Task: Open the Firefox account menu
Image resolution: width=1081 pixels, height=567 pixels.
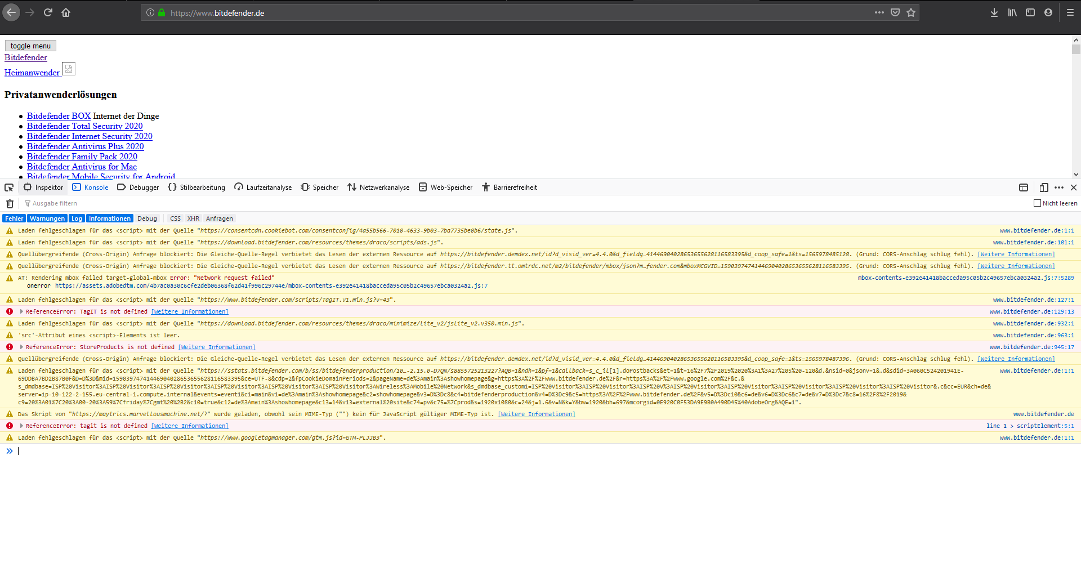Action: click(x=1048, y=12)
